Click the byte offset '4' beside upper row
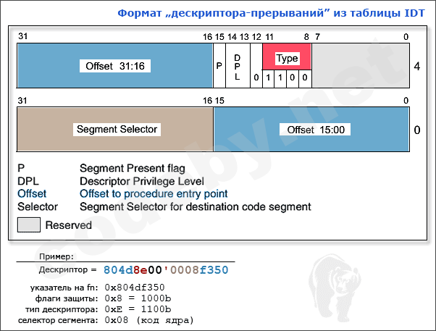The image size is (436, 331). pyautogui.click(x=417, y=66)
